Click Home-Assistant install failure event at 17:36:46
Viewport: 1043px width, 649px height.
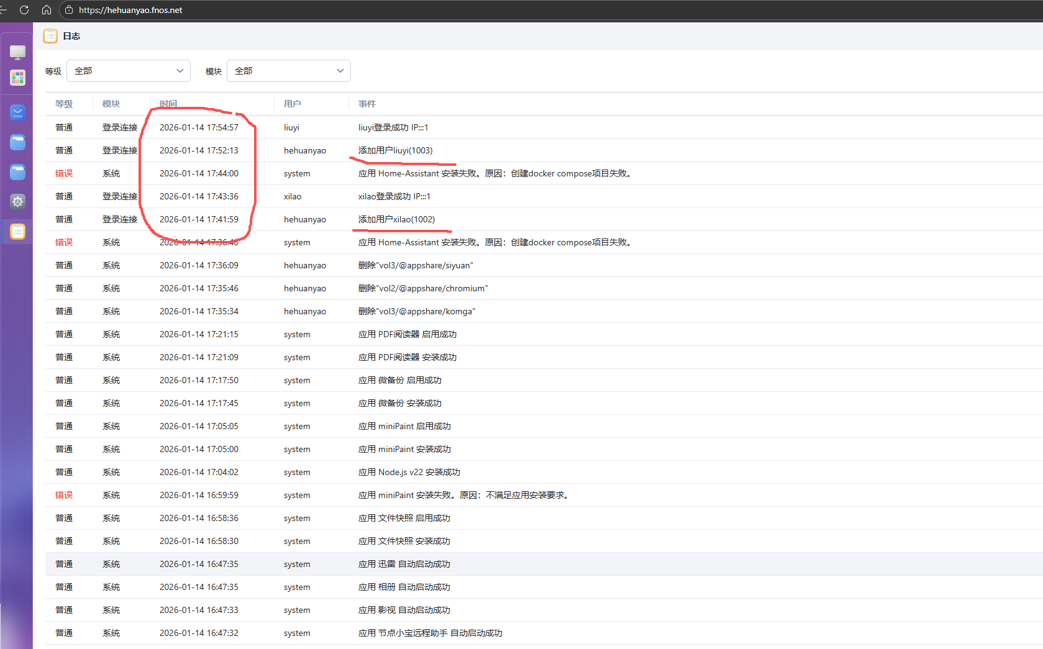(496, 242)
